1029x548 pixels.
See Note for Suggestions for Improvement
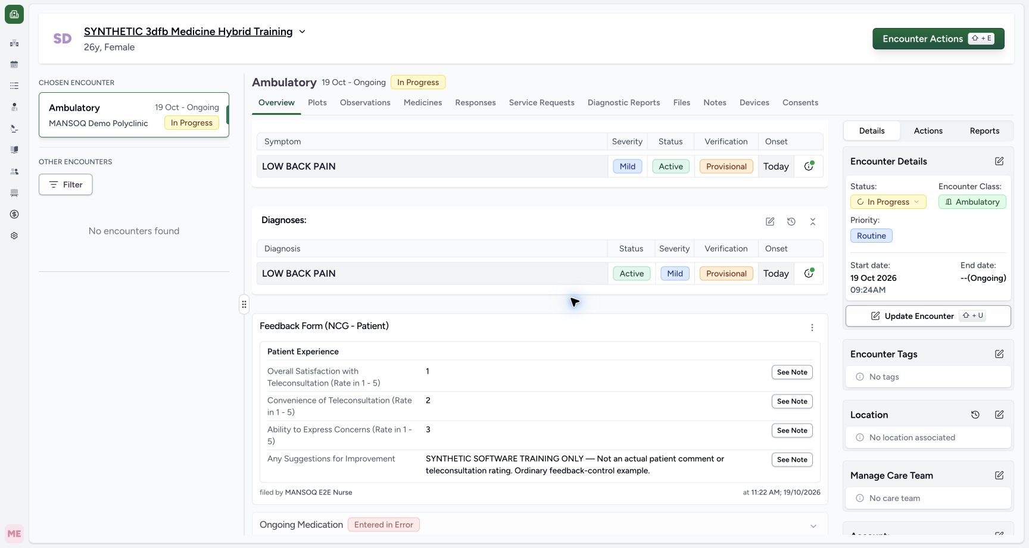pos(792,460)
